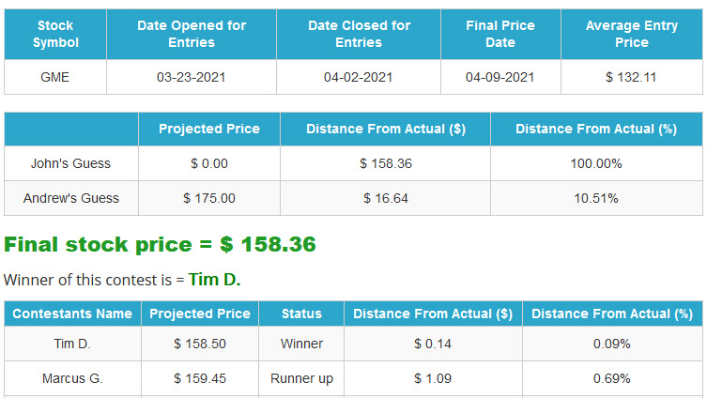Select Andrew's $ 175.00 projected price
The width and height of the screenshot is (707, 398).
coord(209,198)
